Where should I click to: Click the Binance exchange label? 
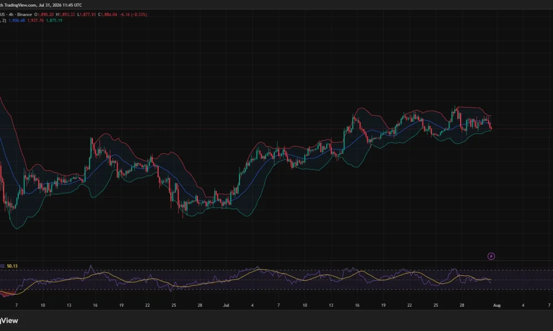pos(24,14)
